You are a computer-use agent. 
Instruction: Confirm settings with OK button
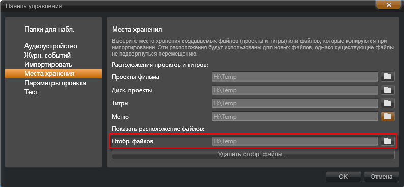click(343, 177)
